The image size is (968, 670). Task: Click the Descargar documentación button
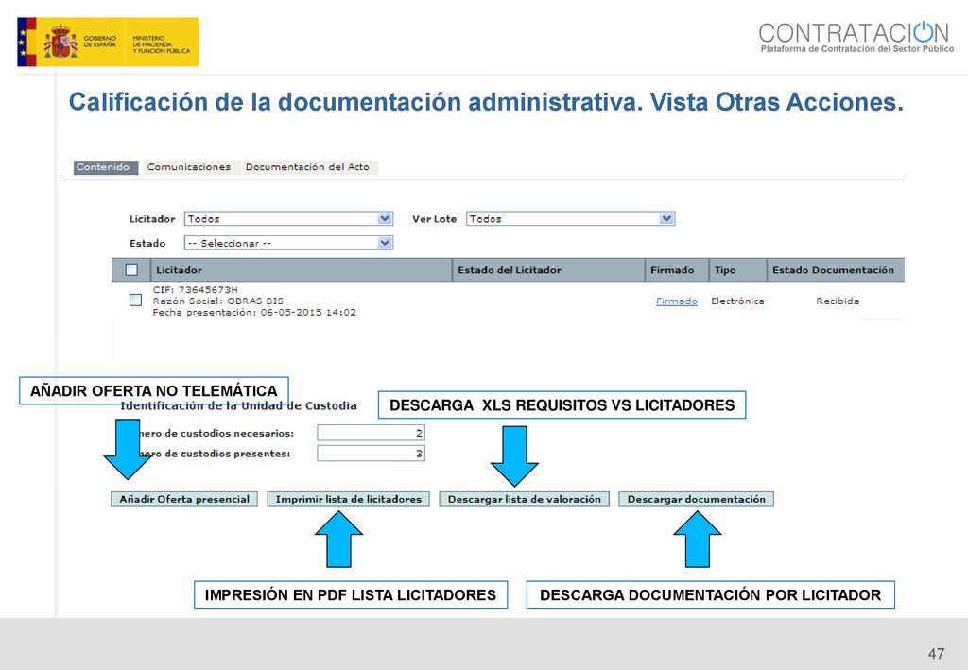(697, 499)
